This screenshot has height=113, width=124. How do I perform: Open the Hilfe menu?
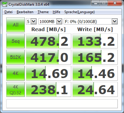(56, 12)
